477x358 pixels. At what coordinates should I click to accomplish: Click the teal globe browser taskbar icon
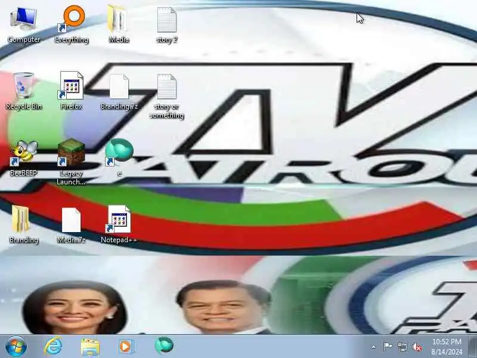pos(164,345)
